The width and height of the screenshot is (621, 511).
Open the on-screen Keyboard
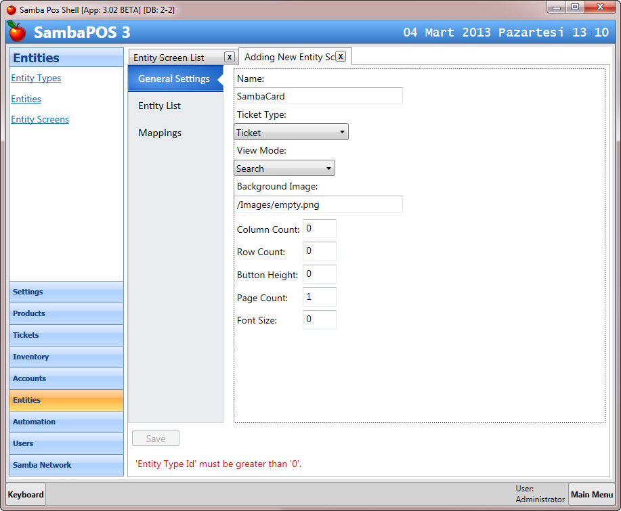(26, 494)
